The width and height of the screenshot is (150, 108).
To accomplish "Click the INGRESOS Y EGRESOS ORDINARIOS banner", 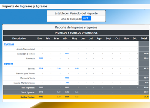I will [76, 33].
